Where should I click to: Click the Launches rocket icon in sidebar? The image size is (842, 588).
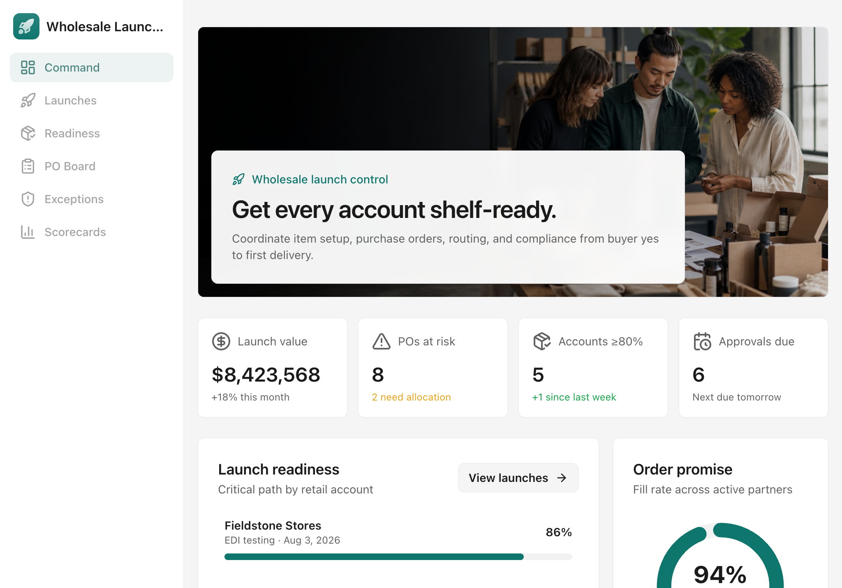(28, 100)
